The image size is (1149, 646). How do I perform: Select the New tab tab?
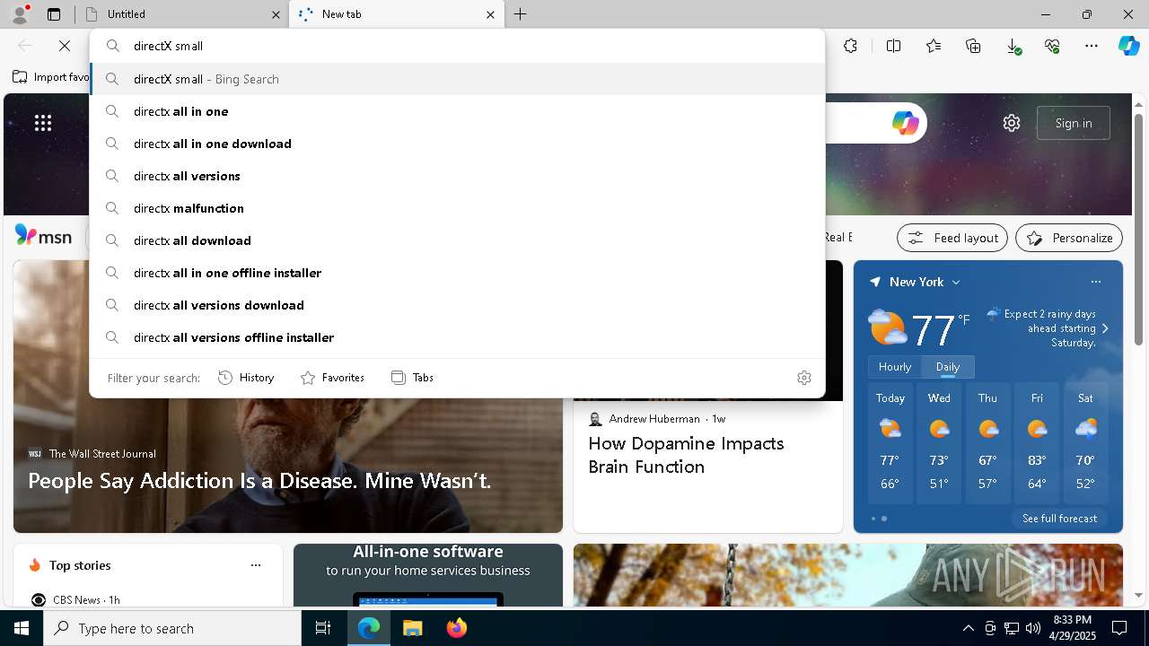(398, 14)
